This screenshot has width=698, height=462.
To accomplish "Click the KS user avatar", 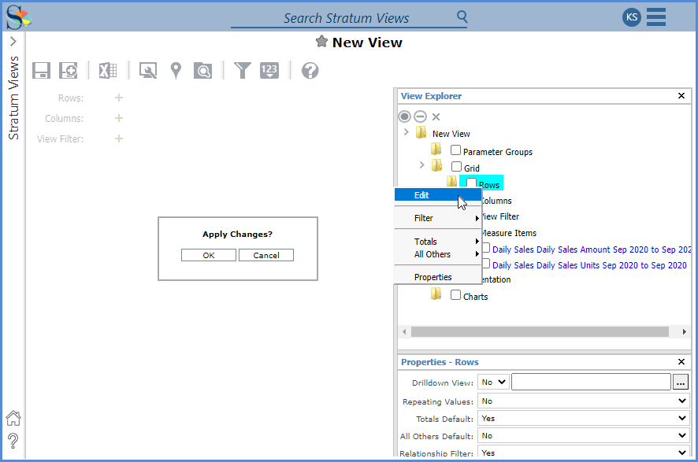I will tap(632, 17).
